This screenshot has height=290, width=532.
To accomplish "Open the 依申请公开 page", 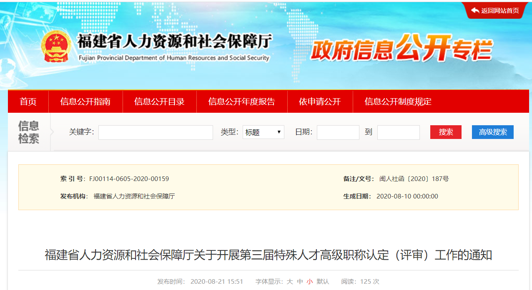I will [320, 101].
